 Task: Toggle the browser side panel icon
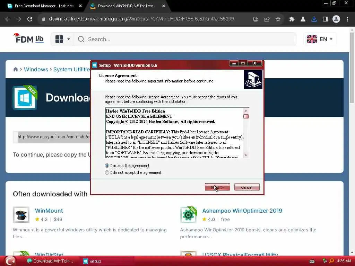coord(325,19)
